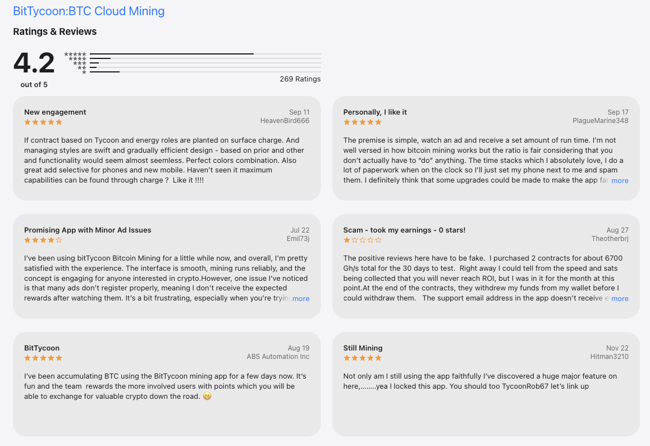Open the BitTycoon:BTC Cloud Mining app page

click(x=88, y=11)
